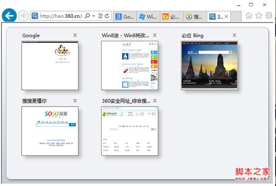Close the Google thumbnail
The image size is (276, 186).
75,35
